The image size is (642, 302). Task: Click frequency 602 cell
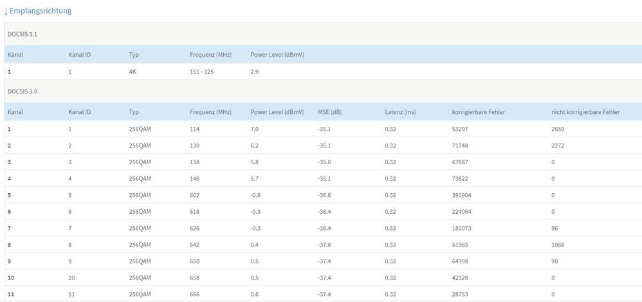(x=194, y=196)
